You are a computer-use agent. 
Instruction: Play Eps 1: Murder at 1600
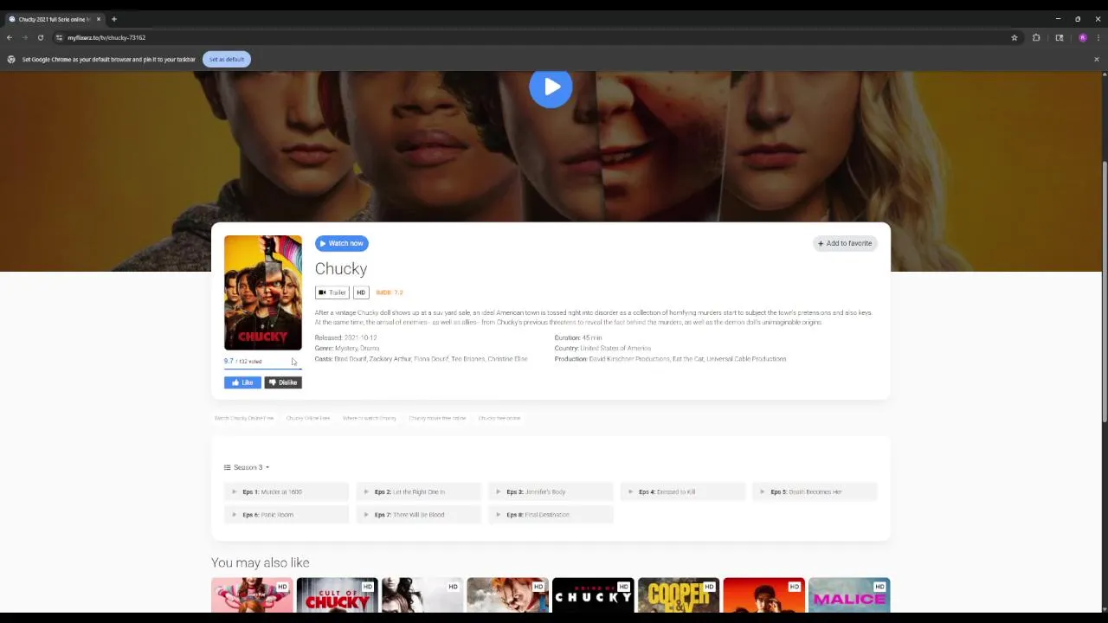(x=287, y=491)
